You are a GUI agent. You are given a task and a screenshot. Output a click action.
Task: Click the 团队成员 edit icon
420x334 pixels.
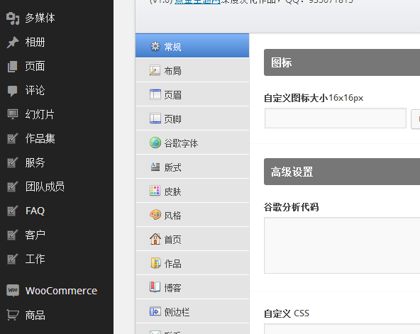point(13,187)
